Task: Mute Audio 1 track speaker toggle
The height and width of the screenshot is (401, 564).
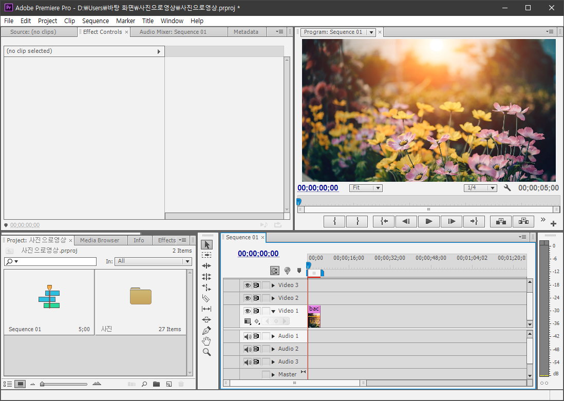Action: click(x=248, y=336)
